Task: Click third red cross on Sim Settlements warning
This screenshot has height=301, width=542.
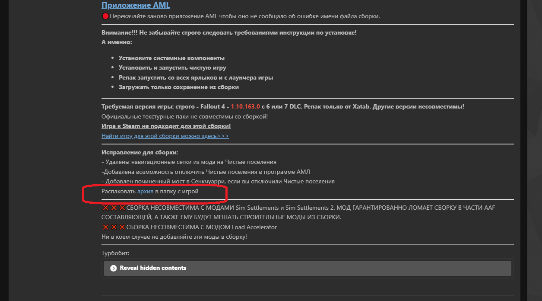Action: pyautogui.click(x=122, y=208)
